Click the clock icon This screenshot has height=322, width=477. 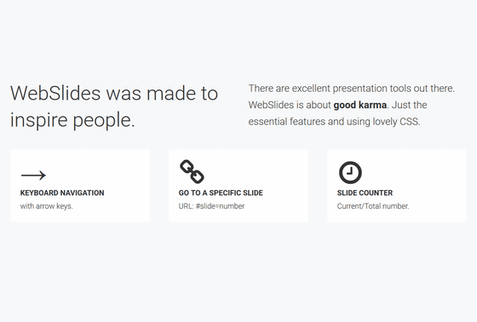[350, 173]
